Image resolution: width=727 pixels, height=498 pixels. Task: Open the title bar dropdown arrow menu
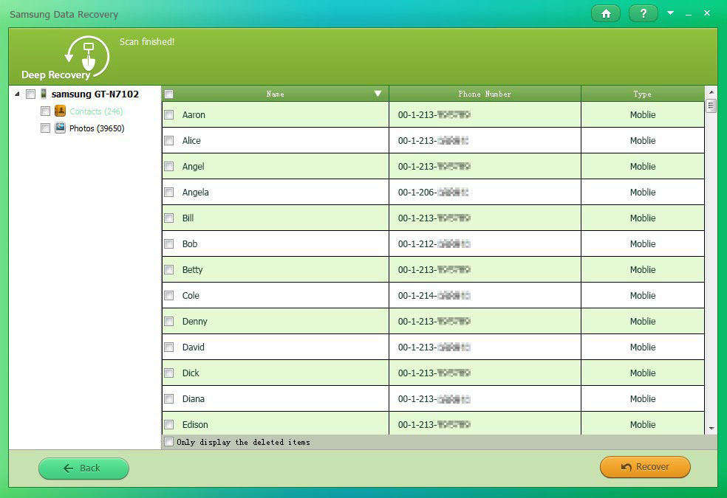point(670,13)
